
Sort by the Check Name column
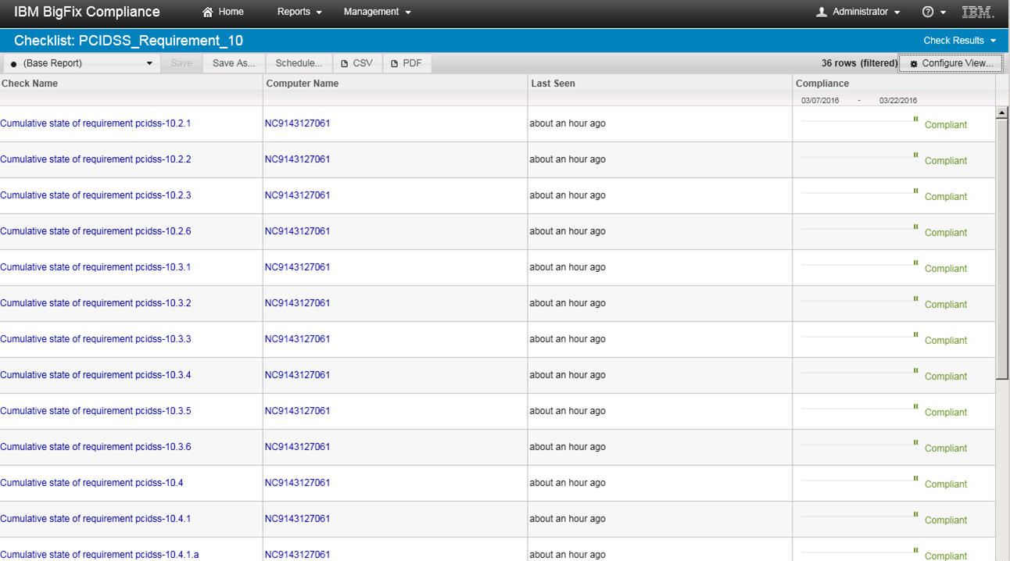tap(30, 84)
